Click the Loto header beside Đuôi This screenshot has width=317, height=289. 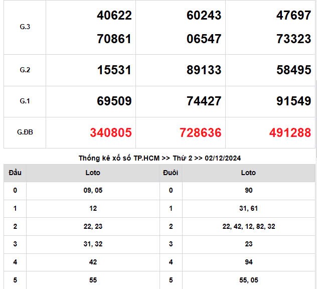[x=248, y=173]
